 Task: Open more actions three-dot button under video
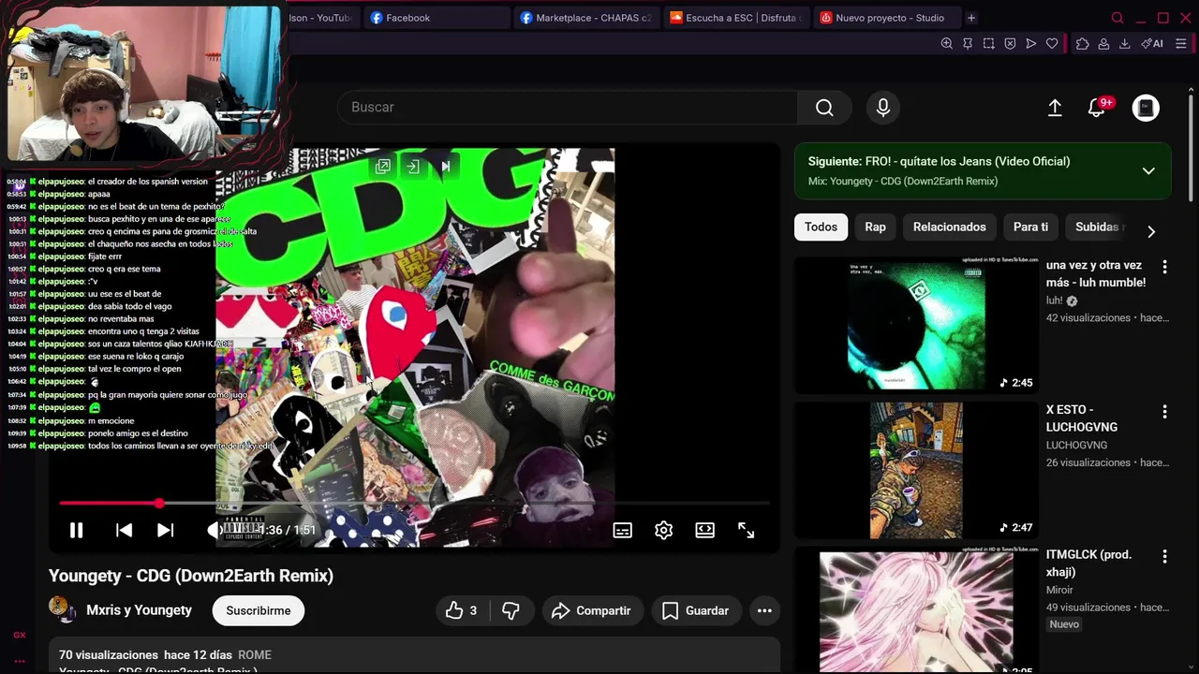click(764, 610)
